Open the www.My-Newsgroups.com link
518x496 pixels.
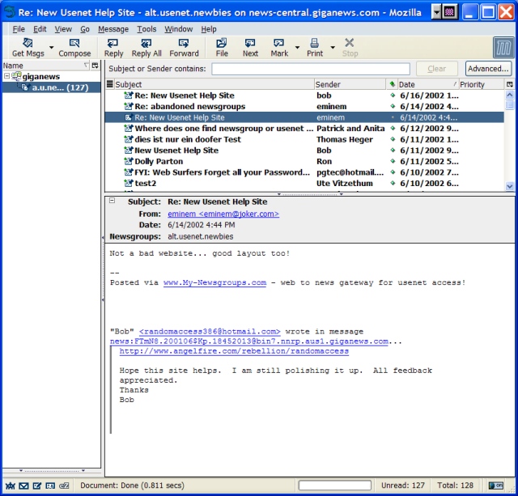tap(214, 282)
